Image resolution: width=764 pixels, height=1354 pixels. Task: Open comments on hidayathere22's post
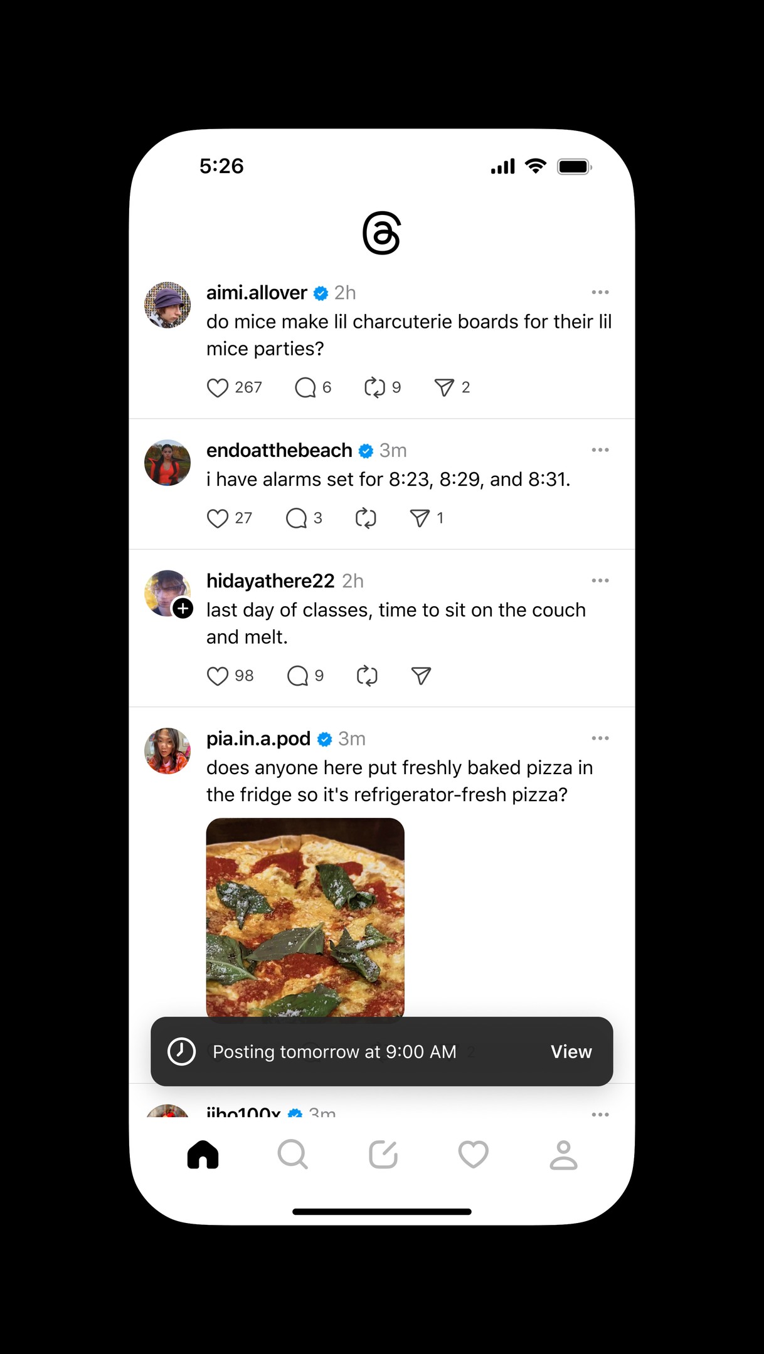point(297,676)
